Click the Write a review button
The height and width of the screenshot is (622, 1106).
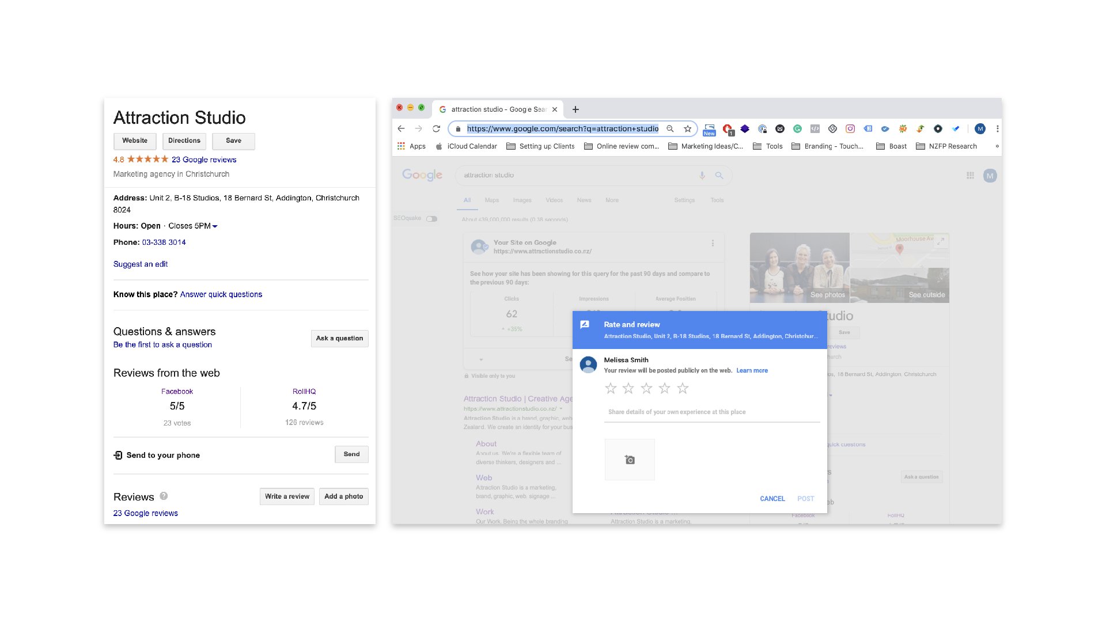click(x=287, y=496)
